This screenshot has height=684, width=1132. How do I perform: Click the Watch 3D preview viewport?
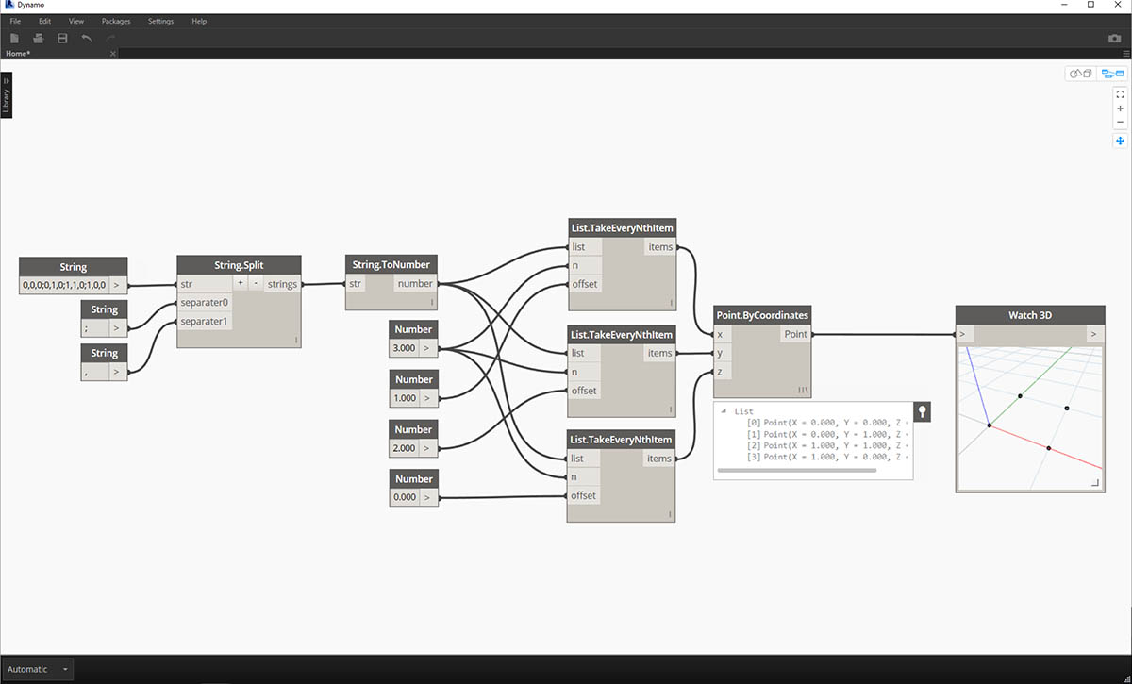1030,417
